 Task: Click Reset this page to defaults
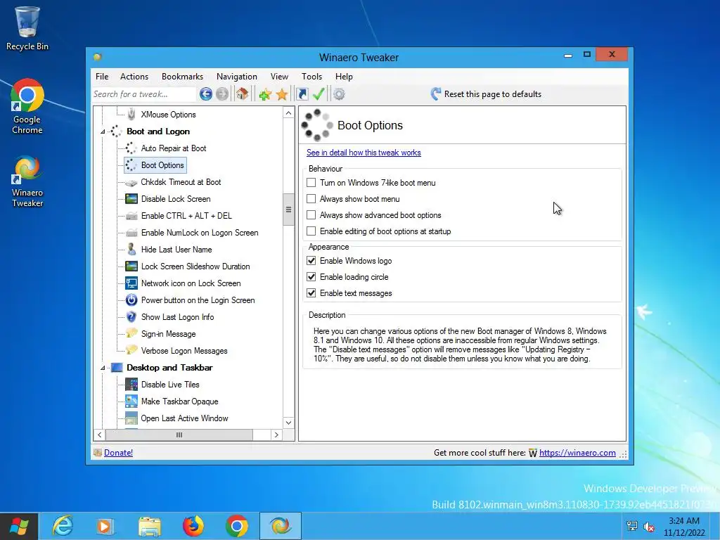pyautogui.click(x=487, y=94)
